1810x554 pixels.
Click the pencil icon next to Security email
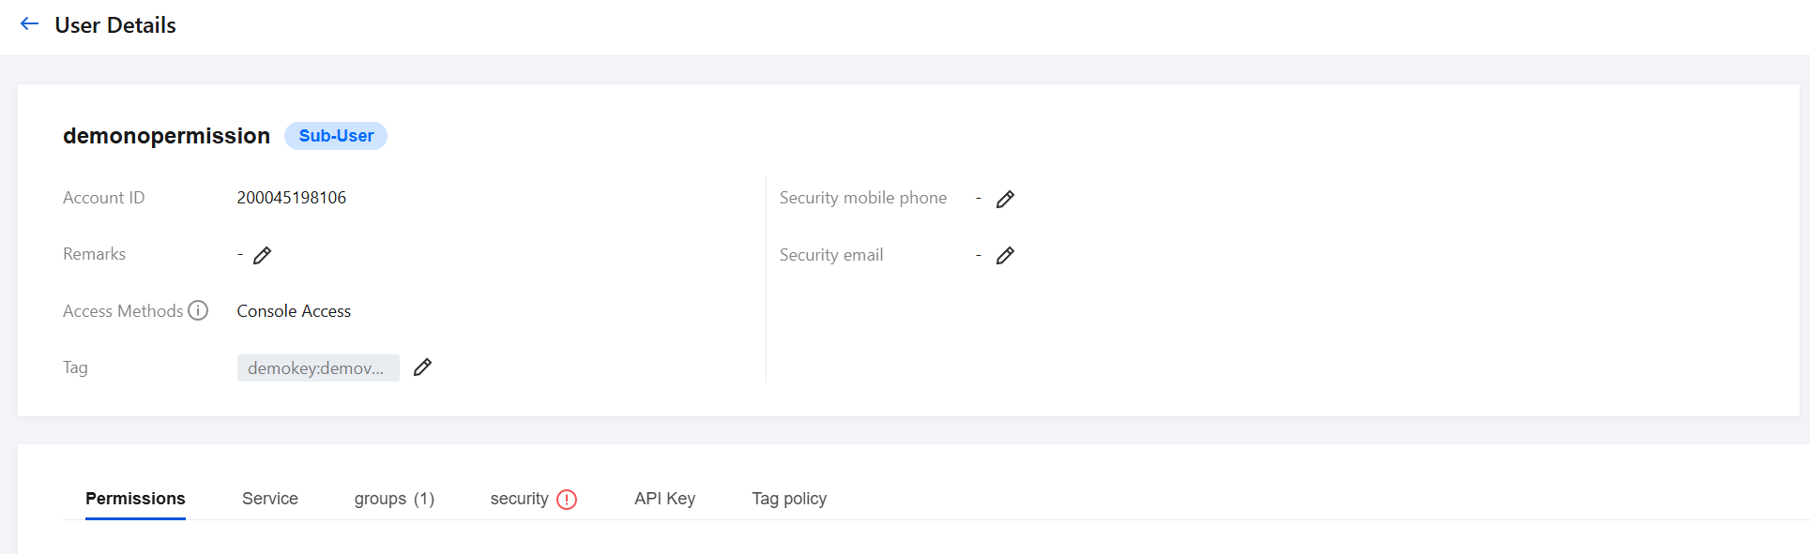tap(1005, 255)
